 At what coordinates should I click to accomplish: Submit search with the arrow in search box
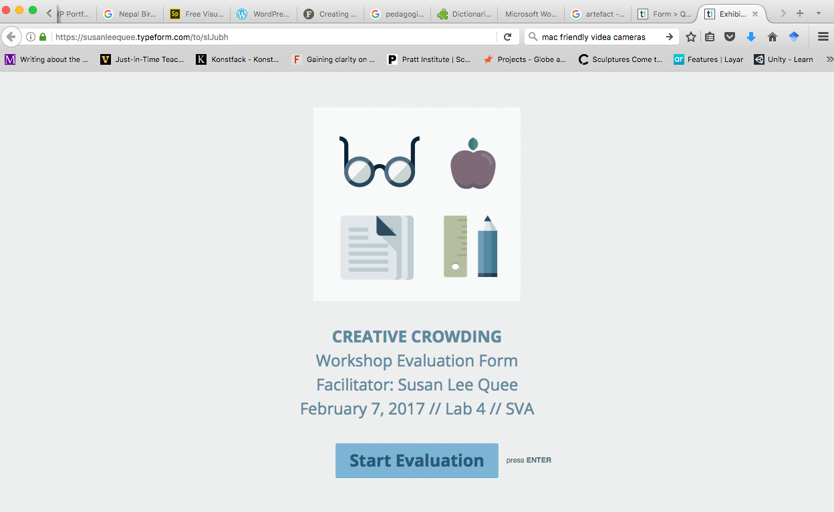click(669, 37)
